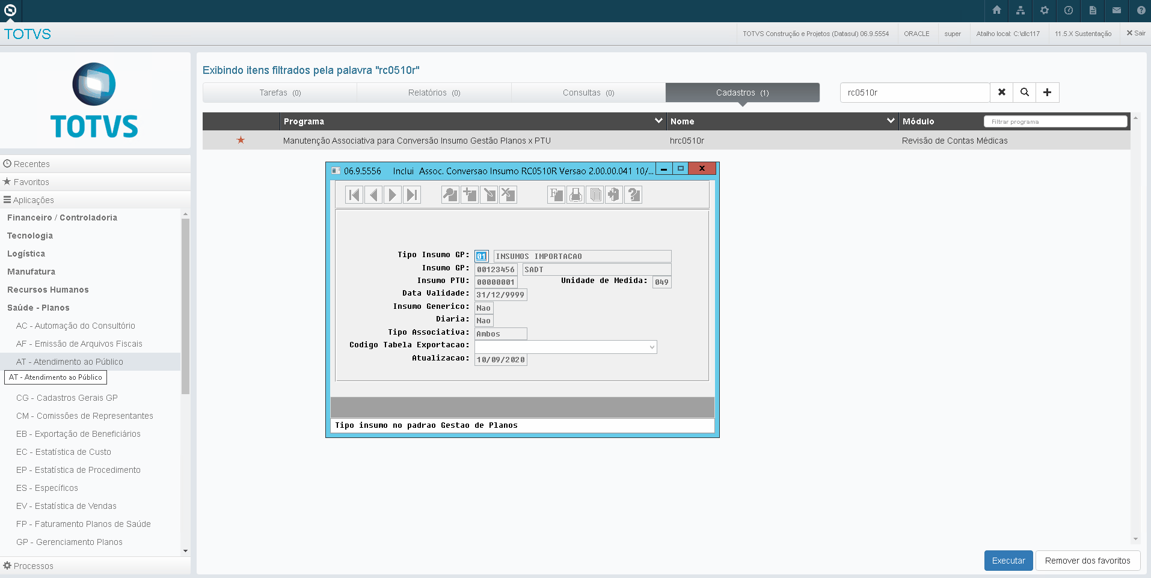This screenshot has width=1151, height=578.
Task: Click the Sair logout link
Action: 1136,34
